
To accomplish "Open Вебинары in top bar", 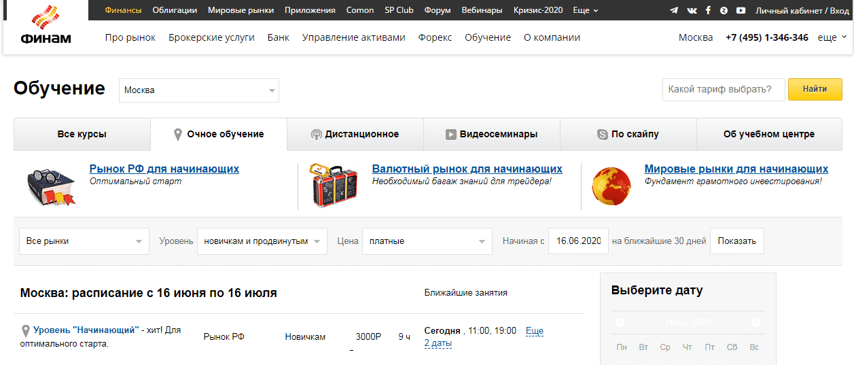I will click(x=482, y=10).
